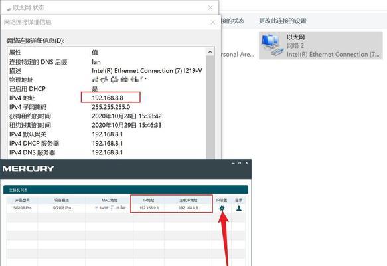Open IP settings gear for SG108 Pro
This screenshot has width=387, height=266.
coord(222,208)
